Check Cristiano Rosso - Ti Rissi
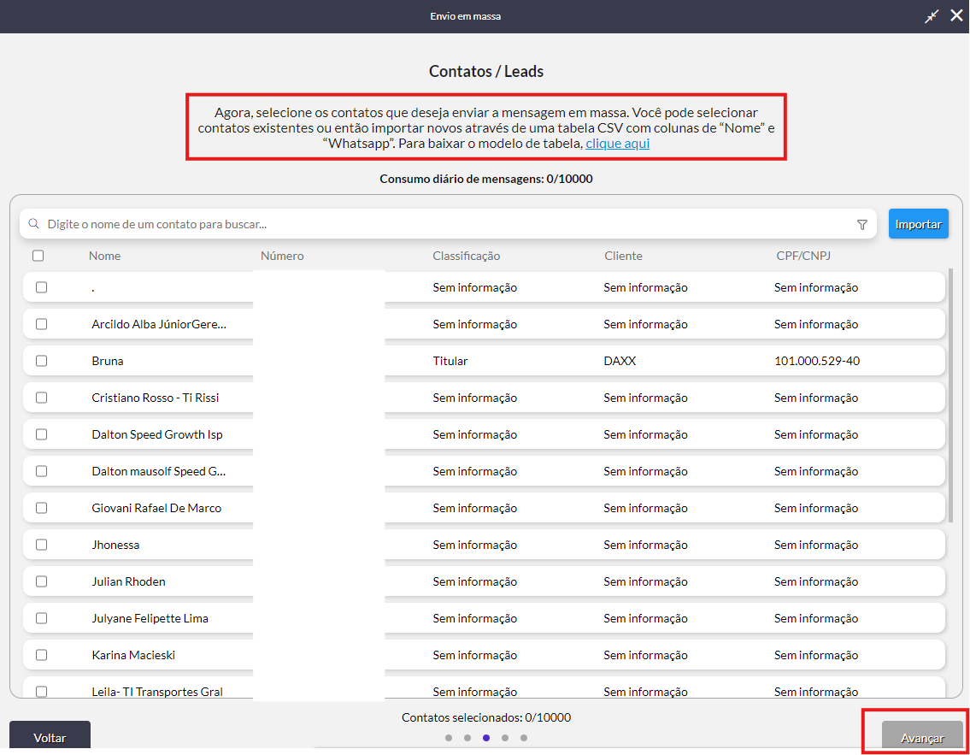Viewport: 970px width, 755px height. point(41,398)
